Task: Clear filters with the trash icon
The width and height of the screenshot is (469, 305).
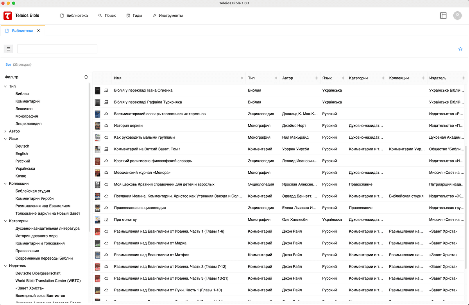Action: (x=86, y=77)
